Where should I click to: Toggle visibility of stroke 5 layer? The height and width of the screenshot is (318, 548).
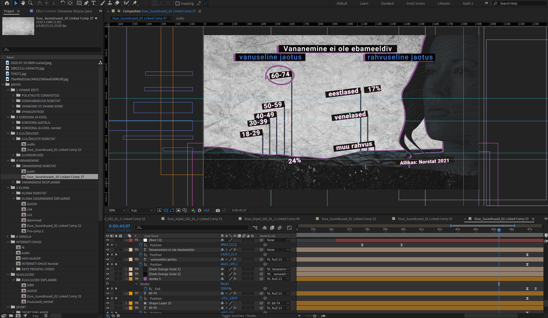pyautogui.click(x=108, y=279)
